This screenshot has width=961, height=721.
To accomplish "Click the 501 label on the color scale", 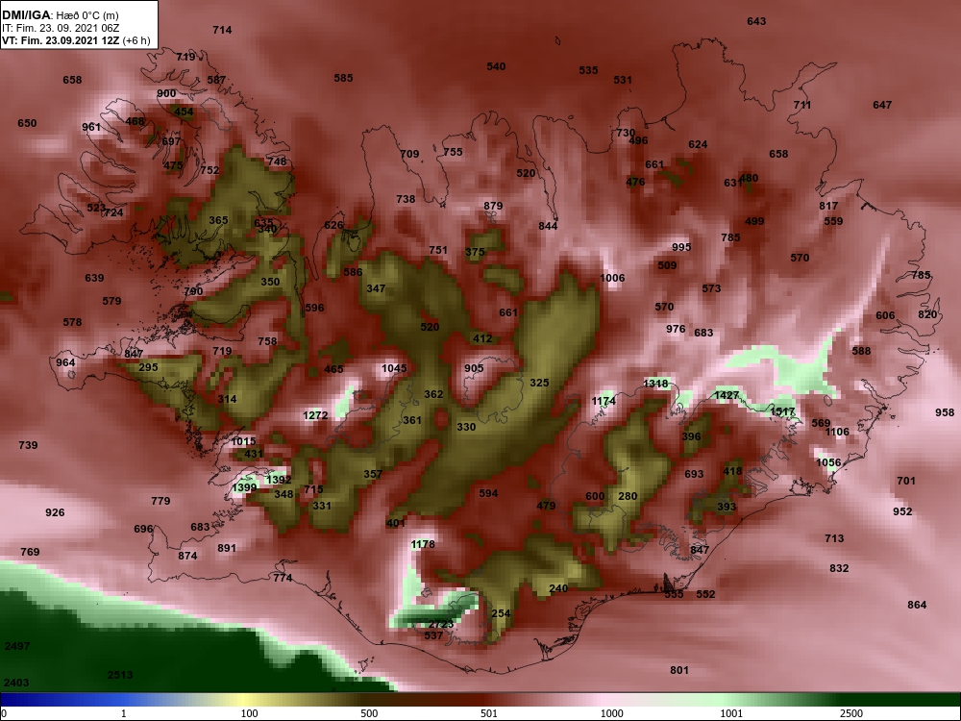I will (x=489, y=713).
